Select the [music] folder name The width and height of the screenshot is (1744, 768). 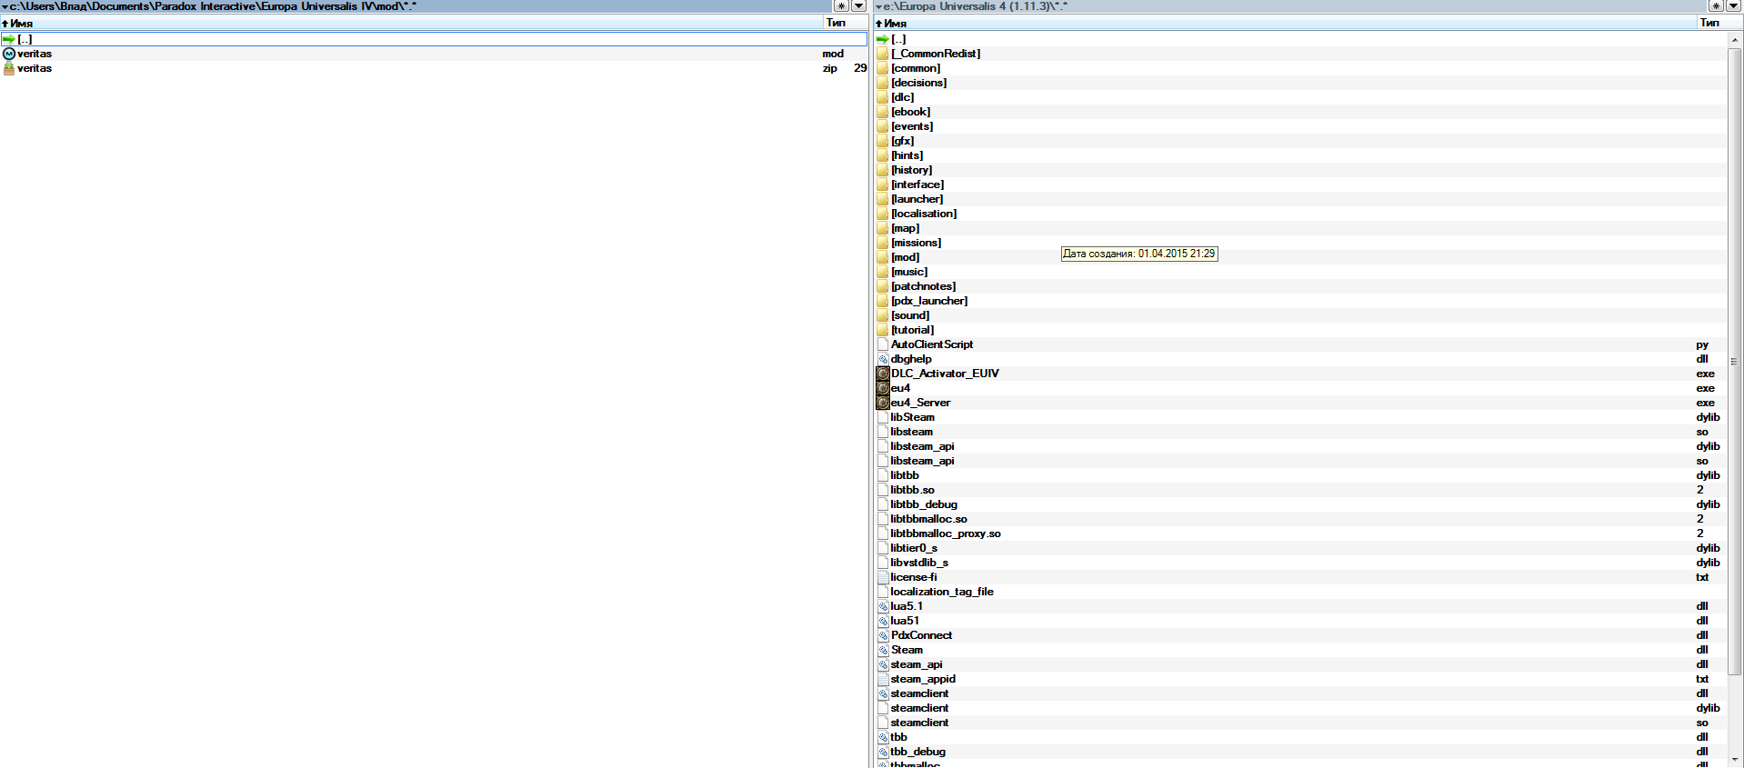coord(909,272)
